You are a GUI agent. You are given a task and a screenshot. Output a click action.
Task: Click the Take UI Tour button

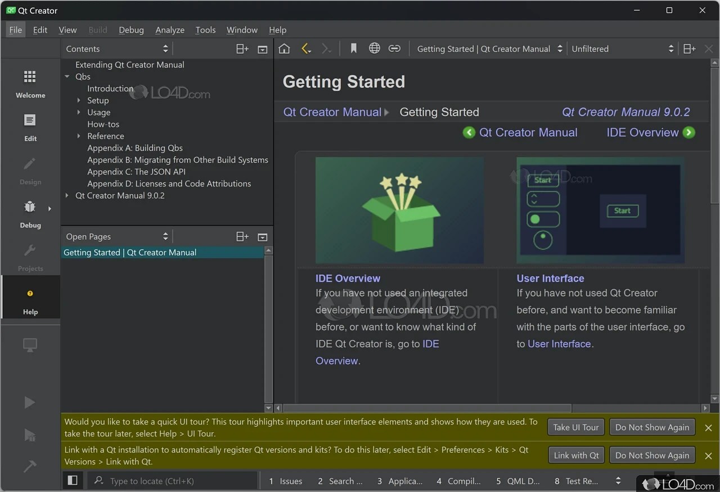(576, 427)
